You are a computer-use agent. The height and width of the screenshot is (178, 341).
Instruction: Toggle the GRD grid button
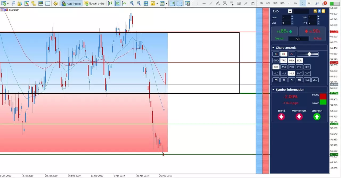(276, 60)
